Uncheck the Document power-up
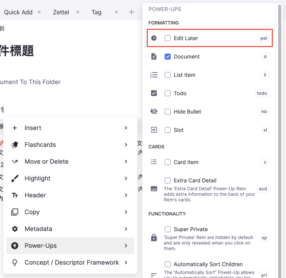This screenshot has width=286, height=278. coord(168,56)
